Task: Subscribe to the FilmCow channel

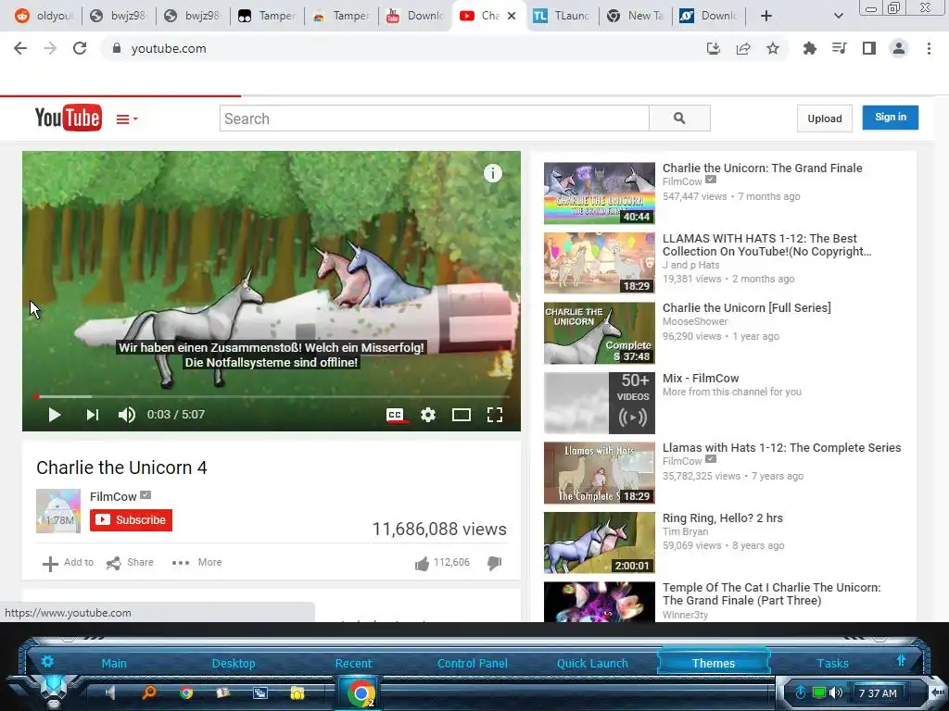Action: pyautogui.click(x=132, y=520)
